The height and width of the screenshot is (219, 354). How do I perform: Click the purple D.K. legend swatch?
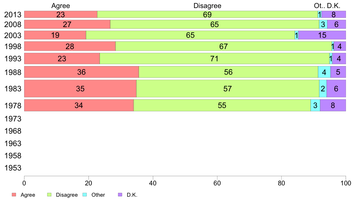tap(120, 195)
